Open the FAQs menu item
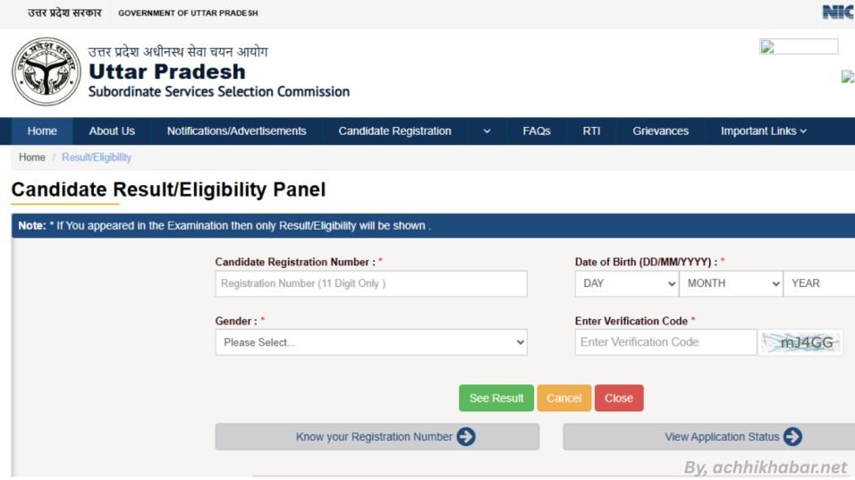The height and width of the screenshot is (480, 855). tap(537, 131)
